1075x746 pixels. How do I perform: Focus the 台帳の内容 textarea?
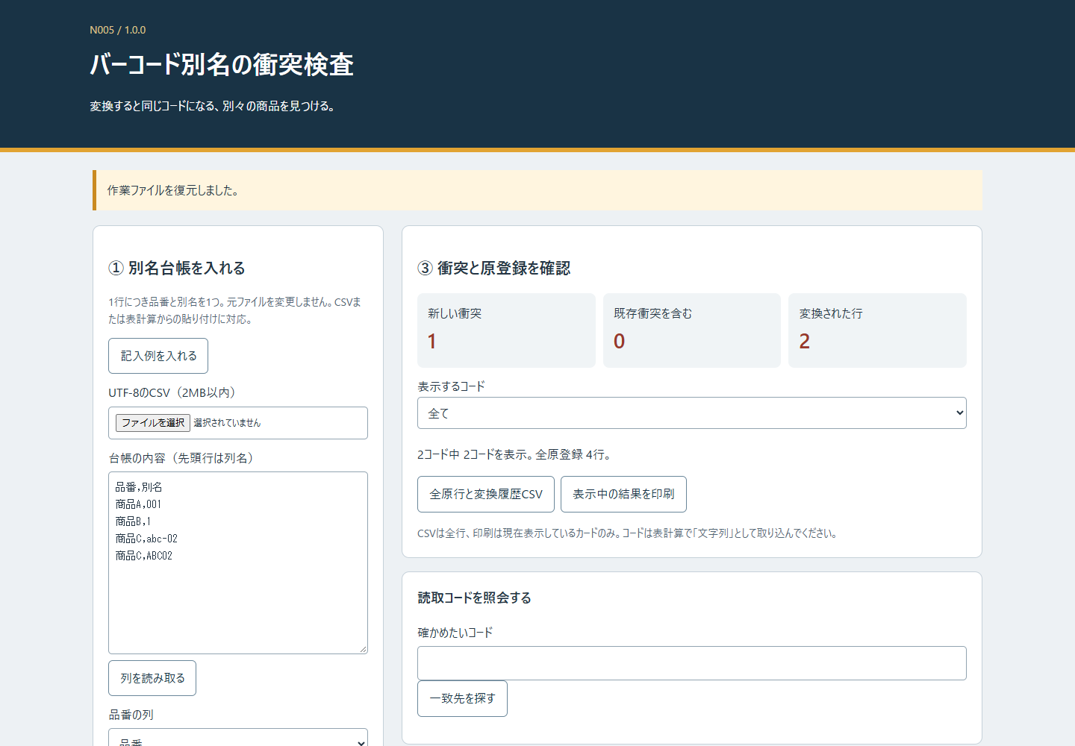238,562
